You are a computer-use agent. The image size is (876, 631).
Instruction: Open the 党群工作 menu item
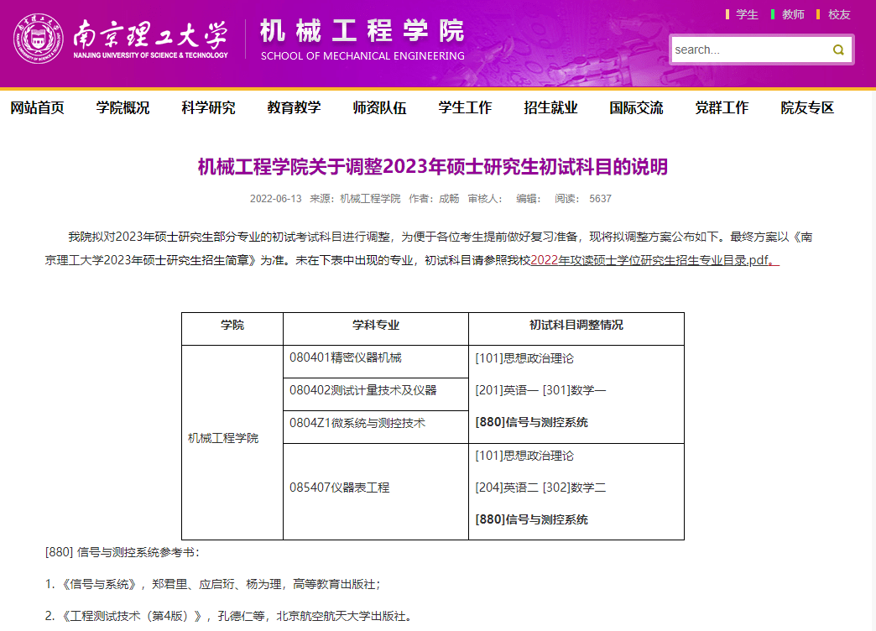722,107
